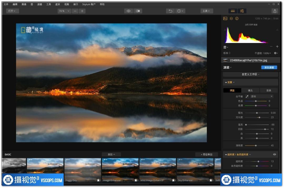284x188 pixels.
Task: Open the 滤镜 panel dropdown
Action: click(227, 68)
